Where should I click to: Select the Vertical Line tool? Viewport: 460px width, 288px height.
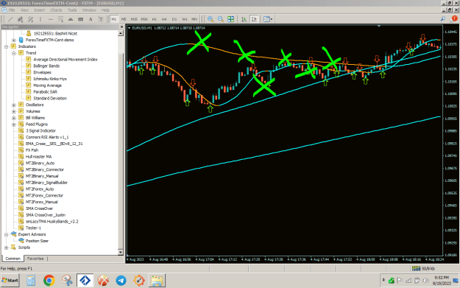40,19
